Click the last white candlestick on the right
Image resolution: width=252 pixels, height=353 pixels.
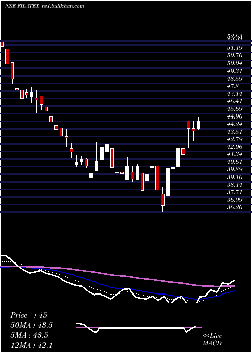click(198, 125)
